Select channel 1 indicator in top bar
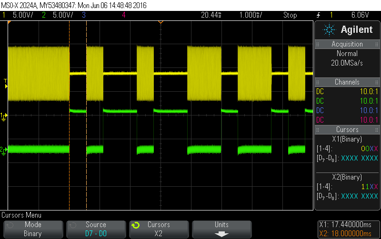 pyautogui.click(x=4, y=15)
